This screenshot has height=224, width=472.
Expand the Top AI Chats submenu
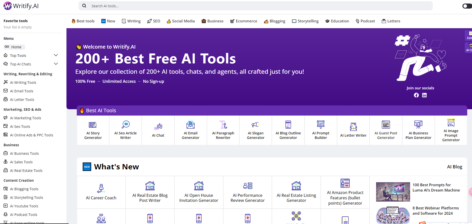[56, 64]
